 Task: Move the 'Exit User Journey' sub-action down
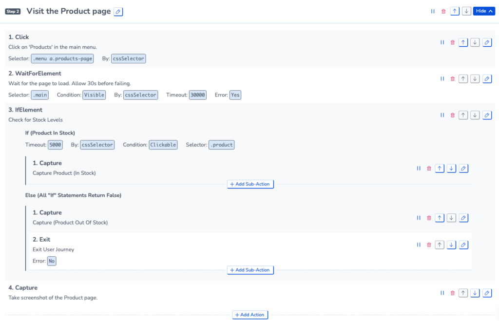(x=451, y=245)
